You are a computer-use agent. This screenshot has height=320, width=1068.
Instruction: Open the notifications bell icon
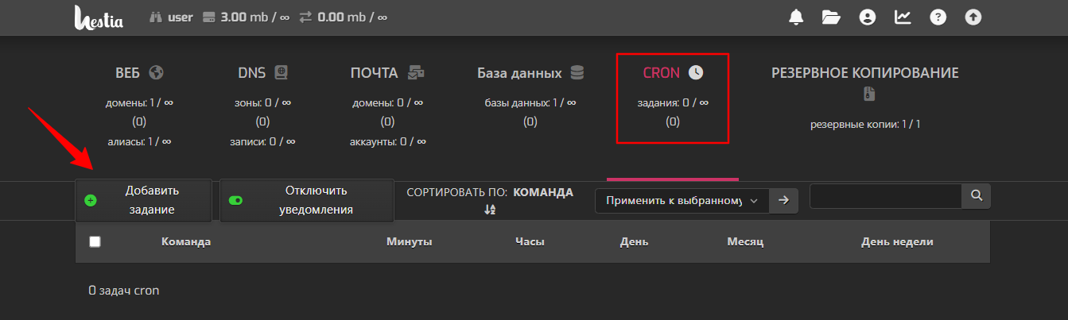tap(796, 17)
